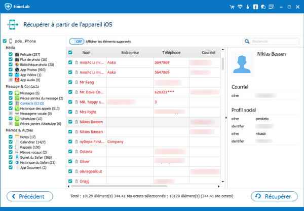The width and height of the screenshot is (304, 211).
Task: Toggle Afficher les éléments supprimés switch
Action: click(77, 42)
